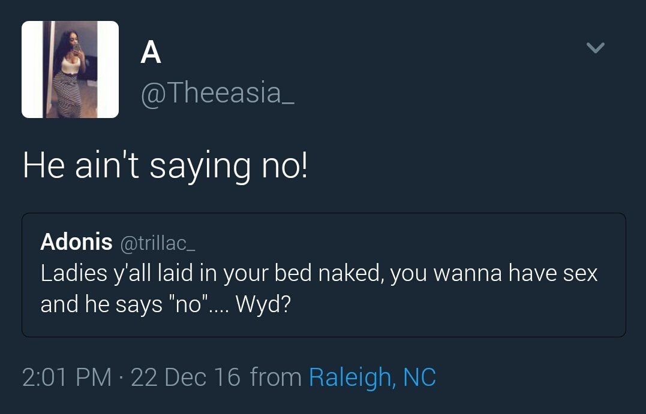This screenshot has height=414, width=646.
Task: Click the quoted author name Adonis
Action: tap(76, 242)
